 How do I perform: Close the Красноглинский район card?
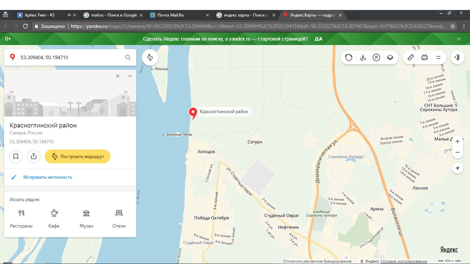(118, 76)
